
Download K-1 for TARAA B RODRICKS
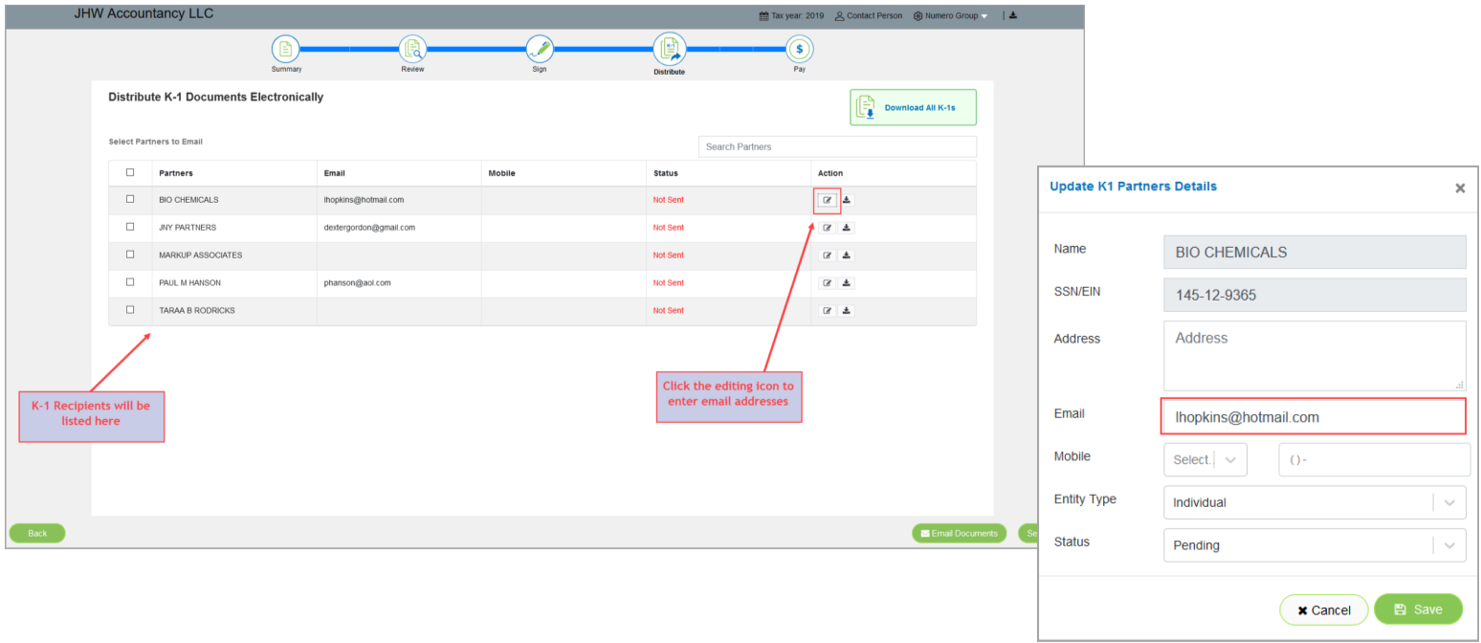coord(847,311)
